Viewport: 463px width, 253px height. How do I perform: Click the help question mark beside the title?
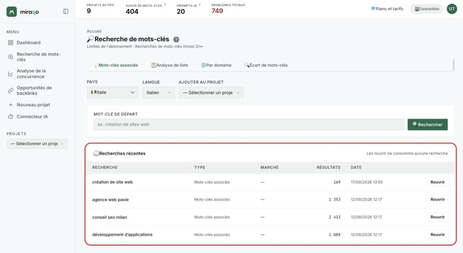(176, 40)
